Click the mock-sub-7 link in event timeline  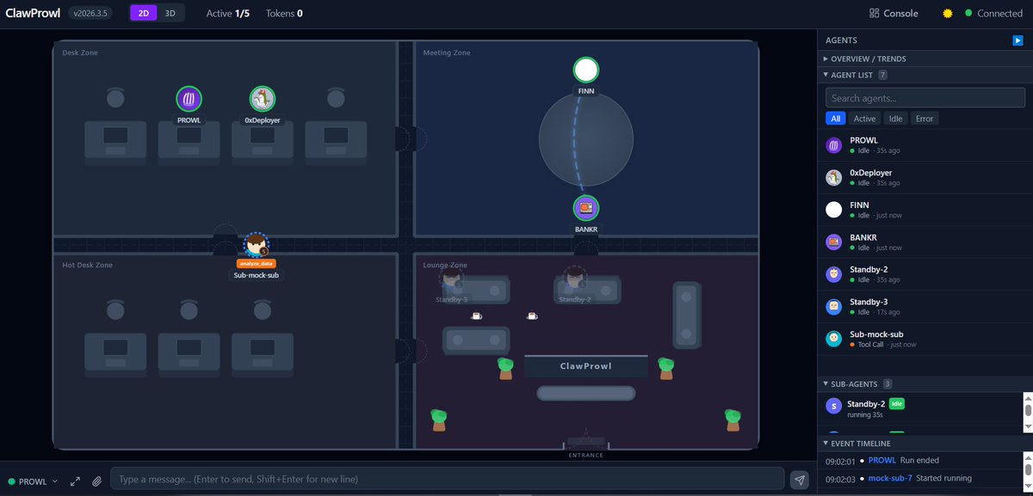click(x=891, y=479)
